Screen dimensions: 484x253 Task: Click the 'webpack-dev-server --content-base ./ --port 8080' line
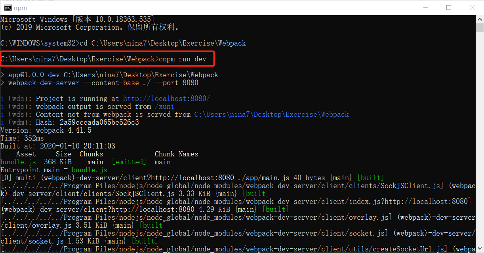point(99,83)
